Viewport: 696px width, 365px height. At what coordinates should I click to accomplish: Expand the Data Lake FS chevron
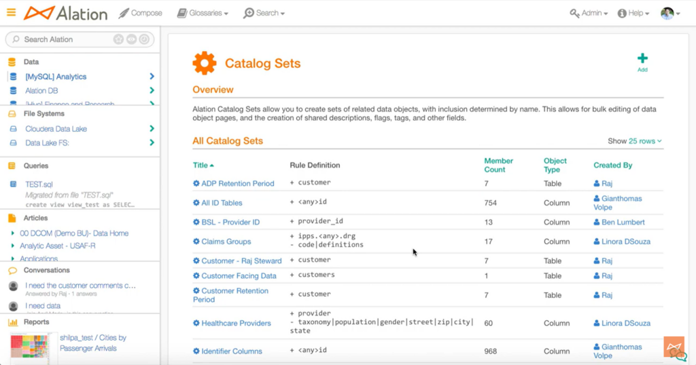[152, 142]
